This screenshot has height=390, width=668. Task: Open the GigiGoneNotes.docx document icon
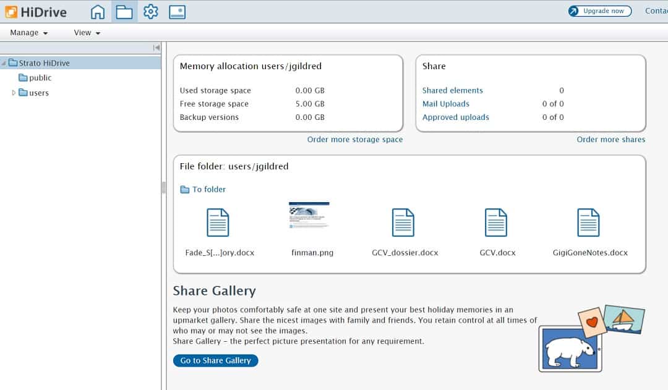pyautogui.click(x=588, y=223)
